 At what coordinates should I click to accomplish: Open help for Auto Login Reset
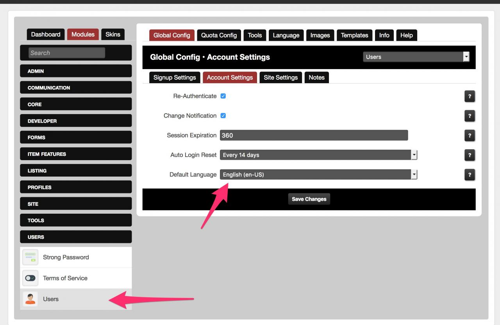tap(470, 155)
